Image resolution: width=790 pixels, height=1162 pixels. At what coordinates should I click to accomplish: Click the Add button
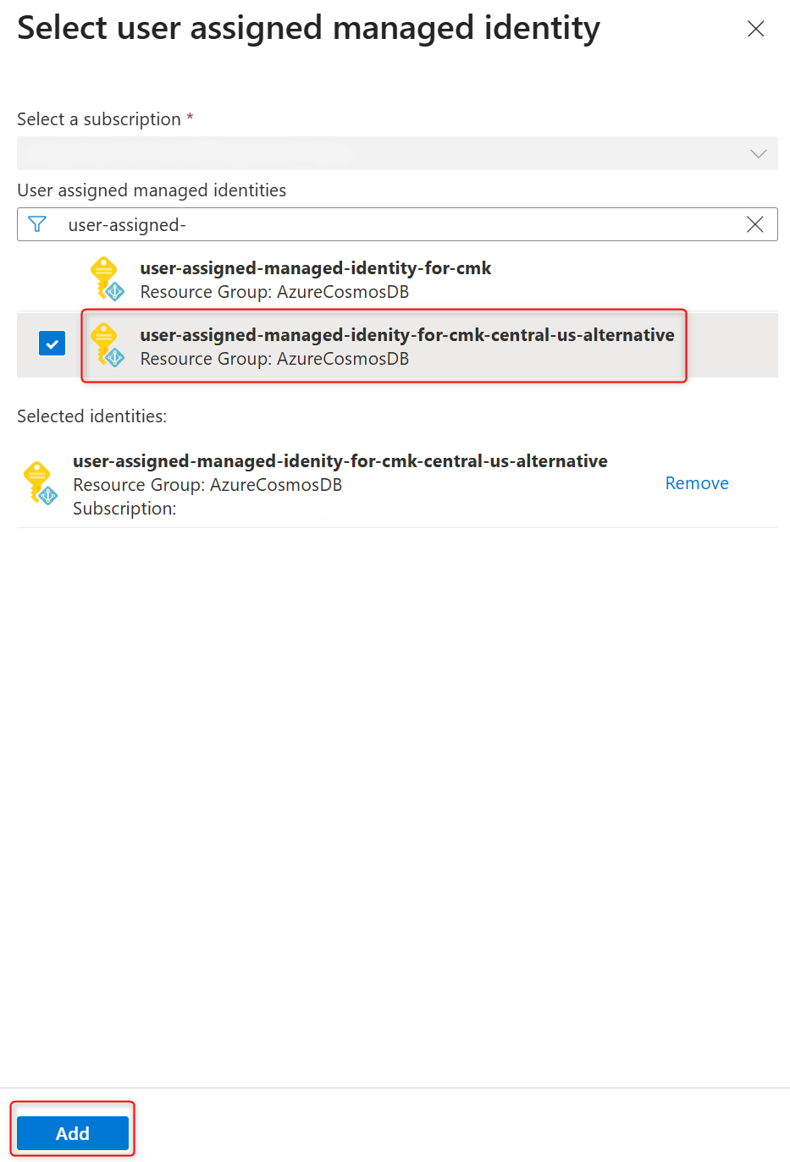pyautogui.click(x=73, y=1133)
